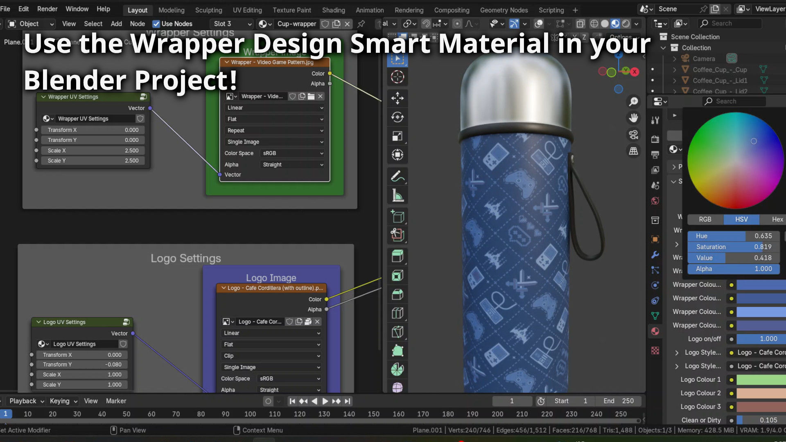
Task: Click fake user shield on Cup-wrapper material
Action: (325, 24)
